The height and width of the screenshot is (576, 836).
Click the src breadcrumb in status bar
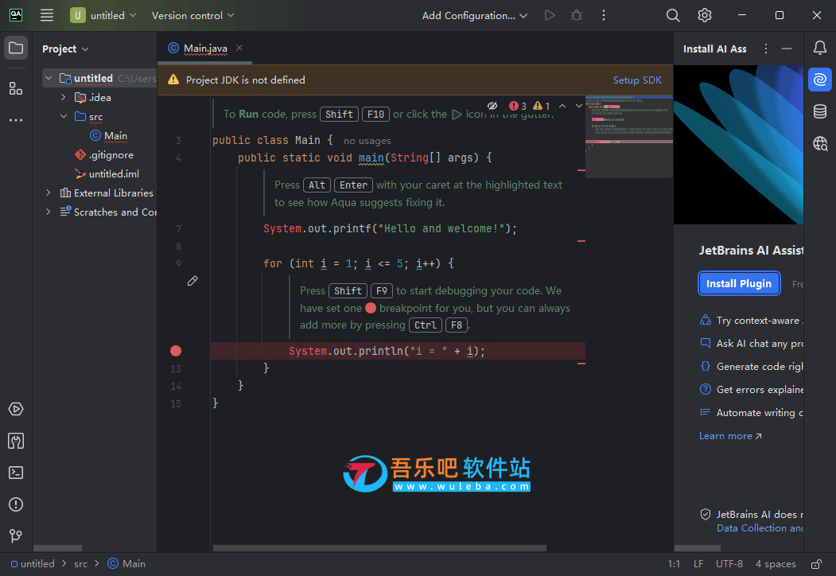click(80, 564)
